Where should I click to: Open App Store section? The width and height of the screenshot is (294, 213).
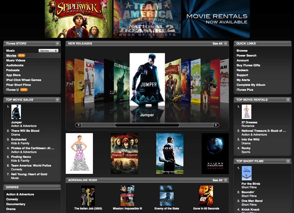point(13,75)
